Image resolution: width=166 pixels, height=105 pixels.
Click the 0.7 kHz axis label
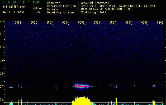2,87
